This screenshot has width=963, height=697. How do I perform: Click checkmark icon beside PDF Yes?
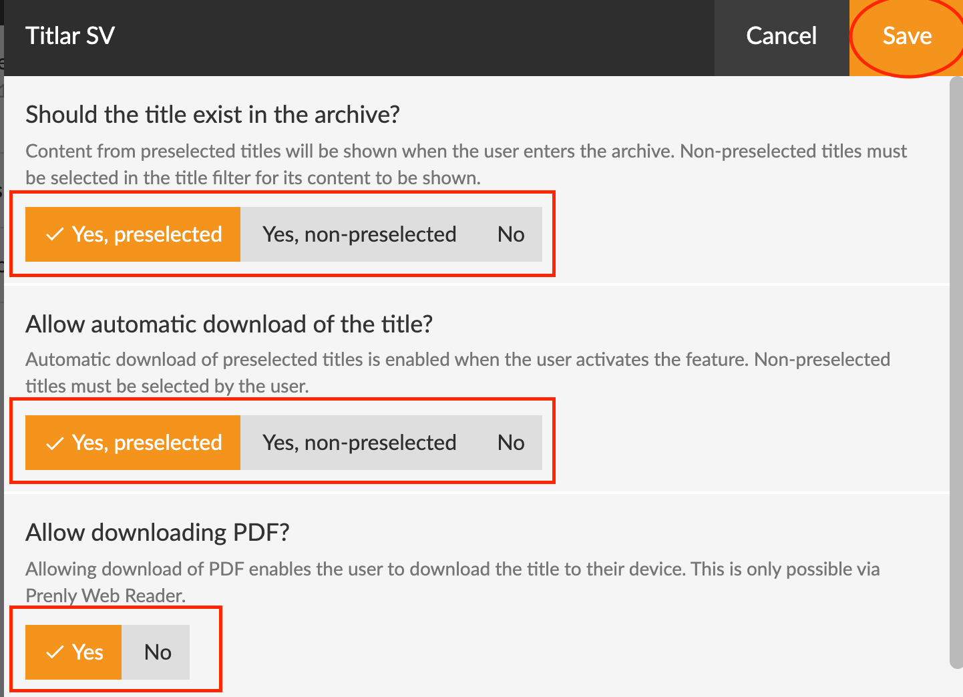pos(55,652)
